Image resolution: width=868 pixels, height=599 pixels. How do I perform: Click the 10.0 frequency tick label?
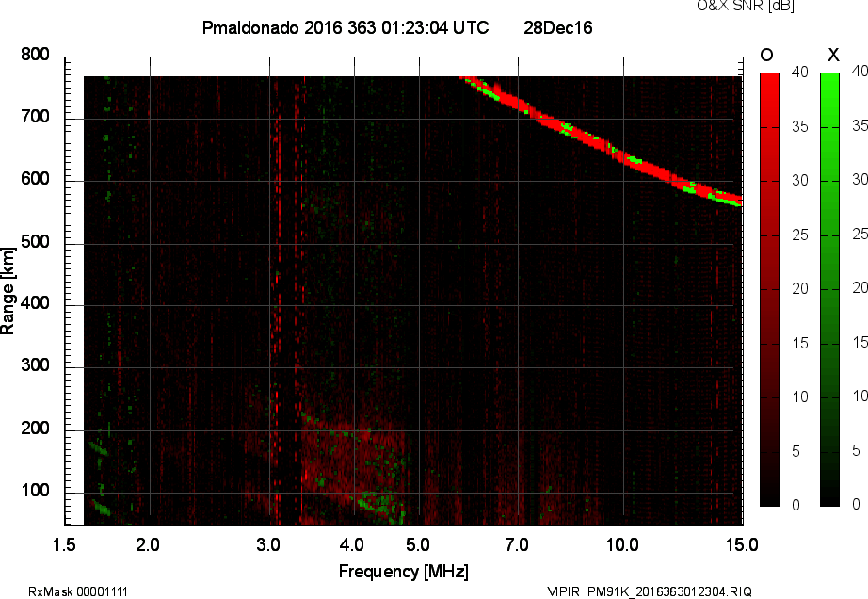(623, 544)
